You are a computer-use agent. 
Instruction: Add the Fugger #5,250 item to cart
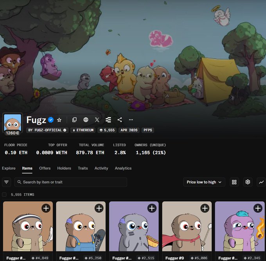coord(99,208)
